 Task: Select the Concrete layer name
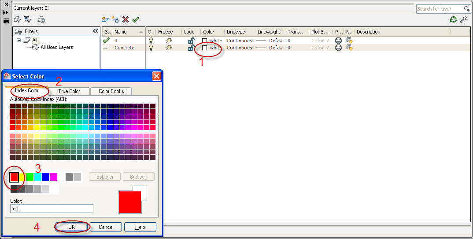coord(124,48)
